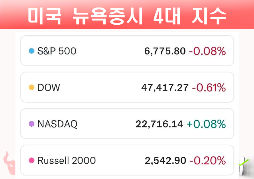Click the NASDAQ value 22,716.14
Viewport: 254px width, 179px height.
(x=159, y=124)
